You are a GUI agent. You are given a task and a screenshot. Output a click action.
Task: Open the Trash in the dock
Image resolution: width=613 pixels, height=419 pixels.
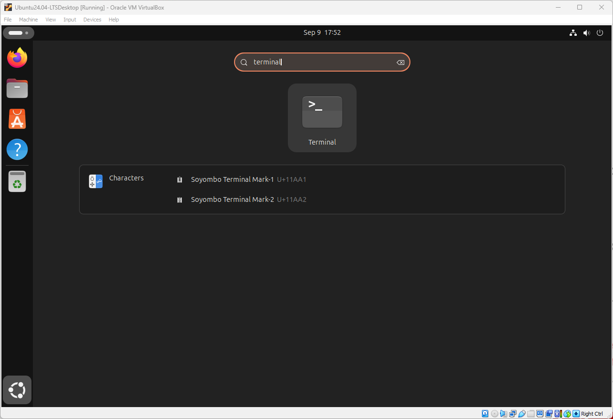(x=17, y=182)
